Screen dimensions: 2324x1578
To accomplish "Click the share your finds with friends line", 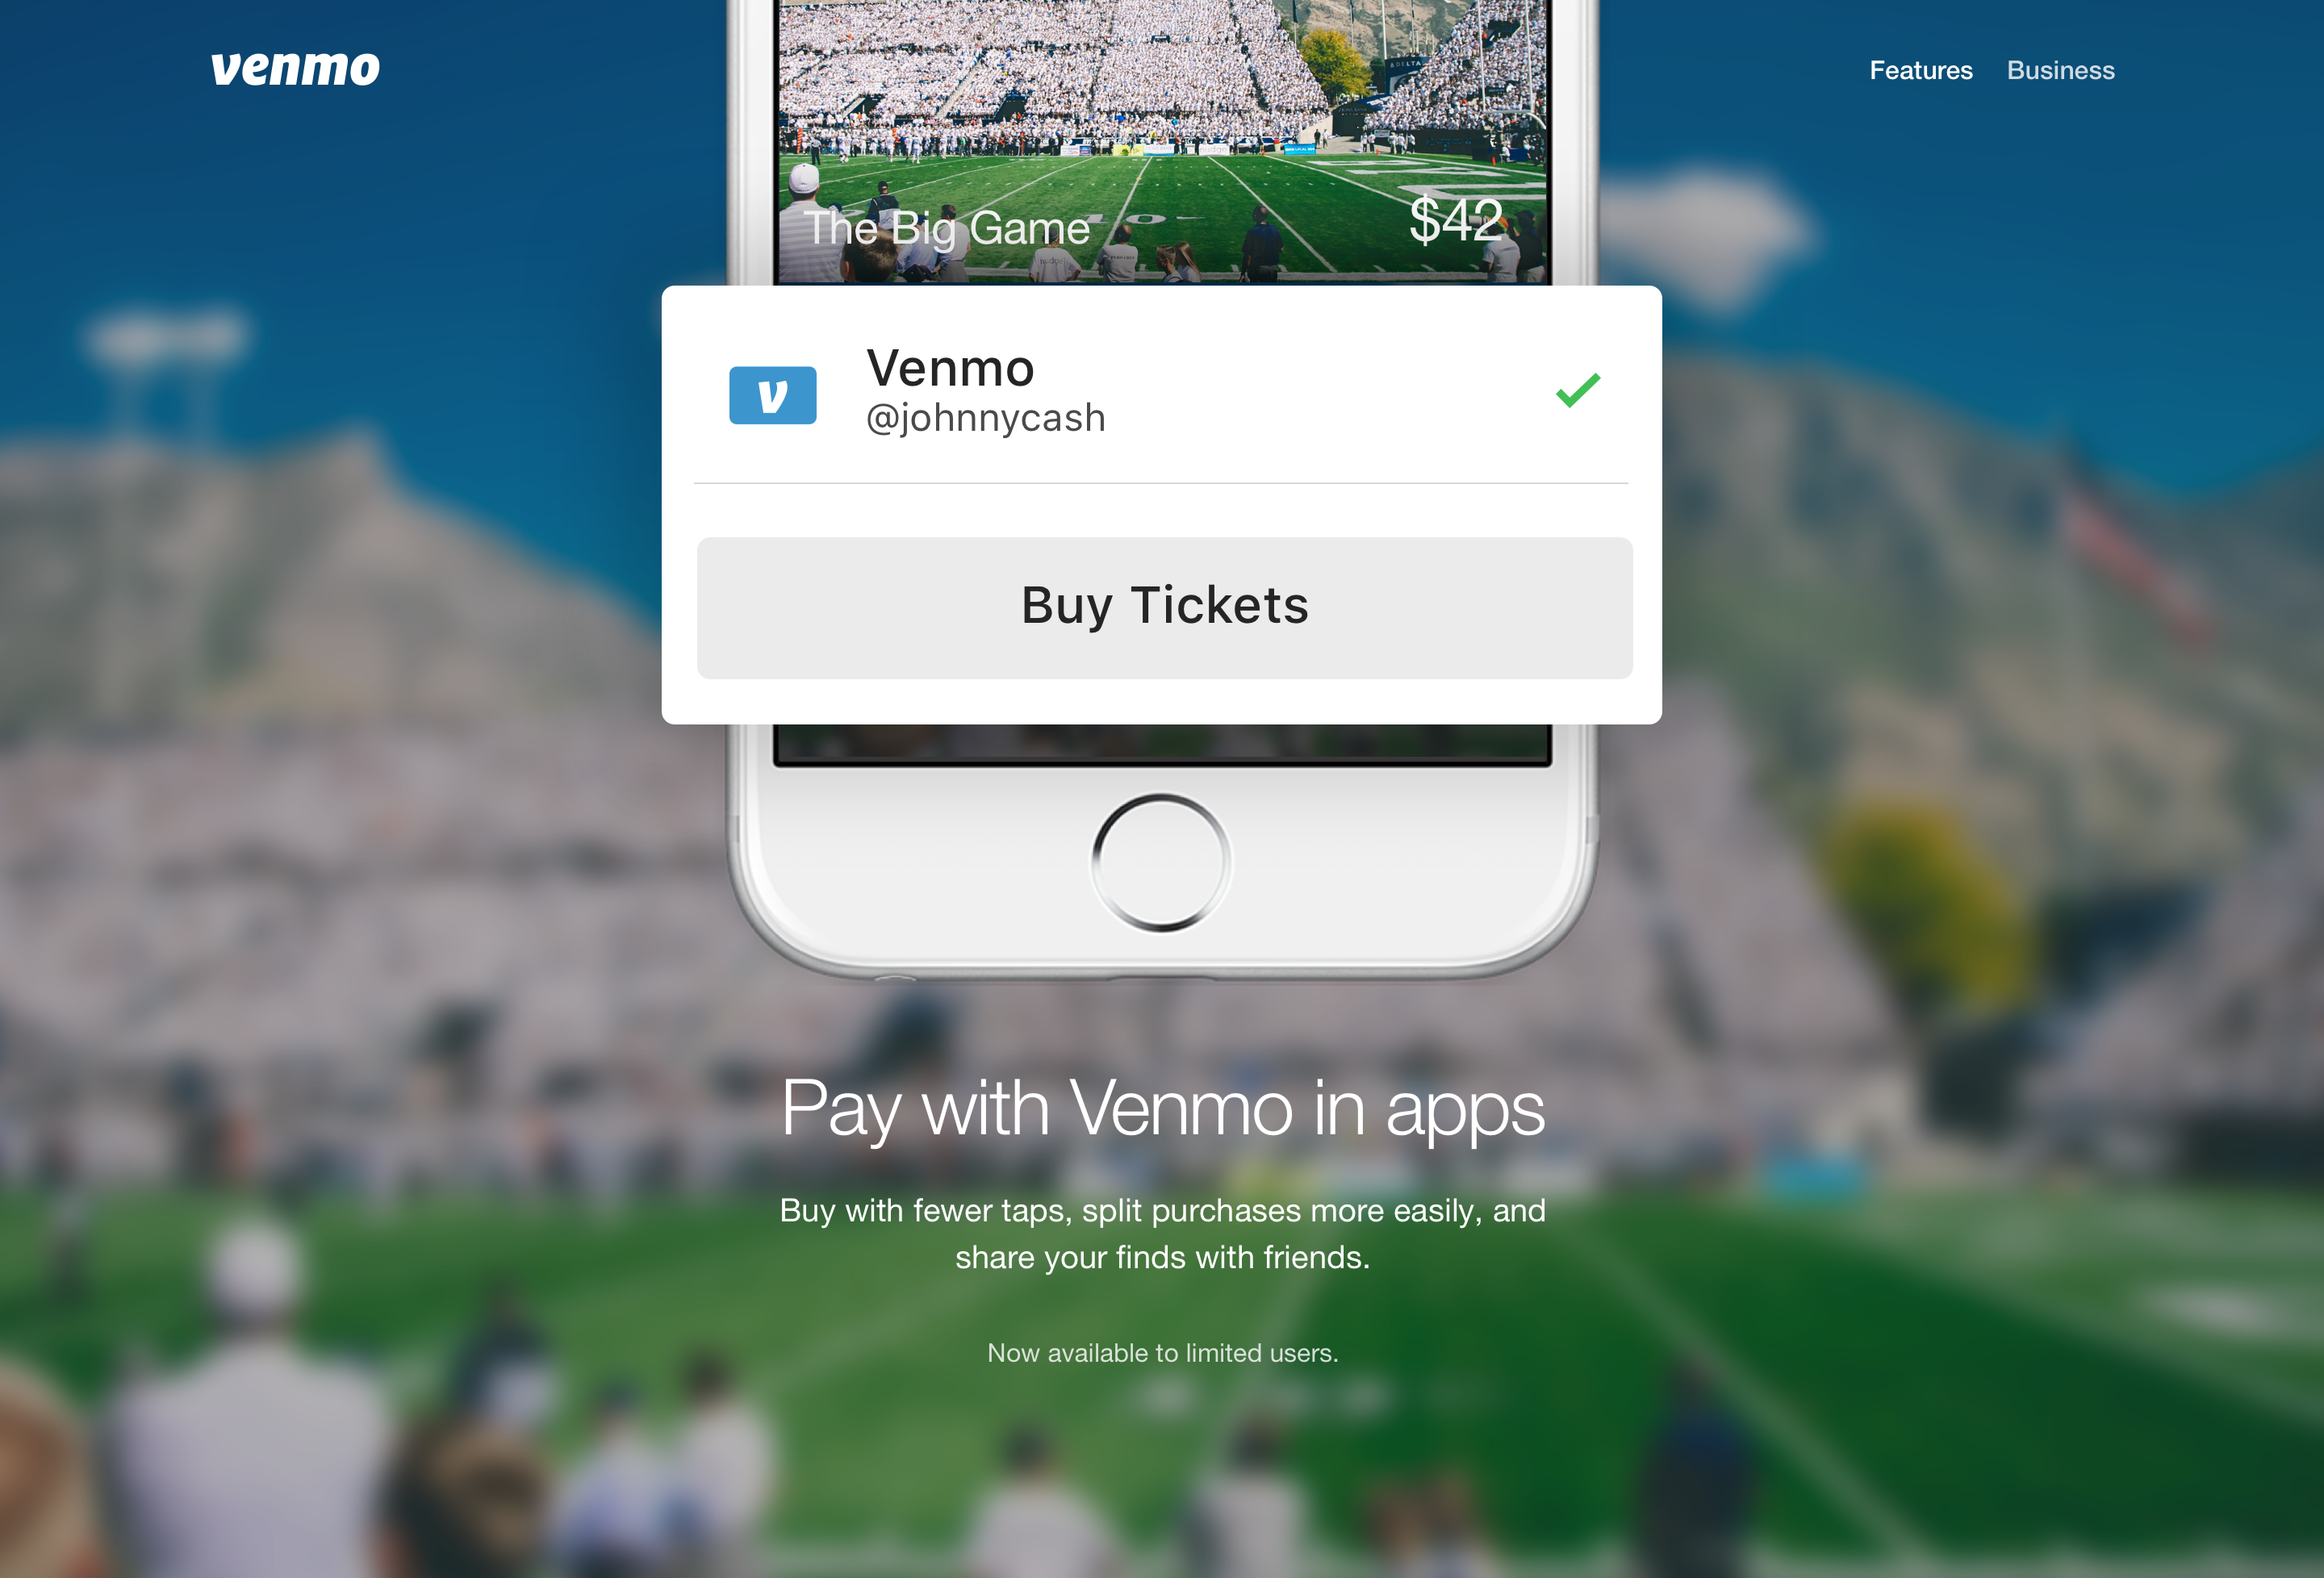I will click(x=1162, y=1257).
